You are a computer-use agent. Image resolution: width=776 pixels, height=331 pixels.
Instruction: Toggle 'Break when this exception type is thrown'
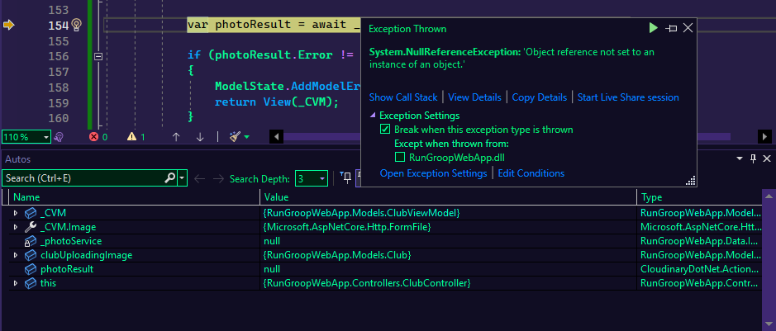[385, 130]
